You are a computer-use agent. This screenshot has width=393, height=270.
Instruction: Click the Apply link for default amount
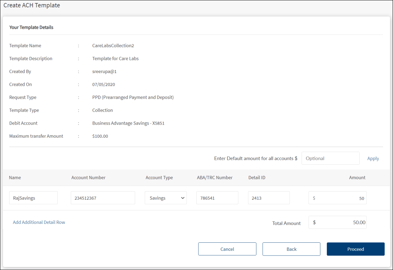[373, 159]
